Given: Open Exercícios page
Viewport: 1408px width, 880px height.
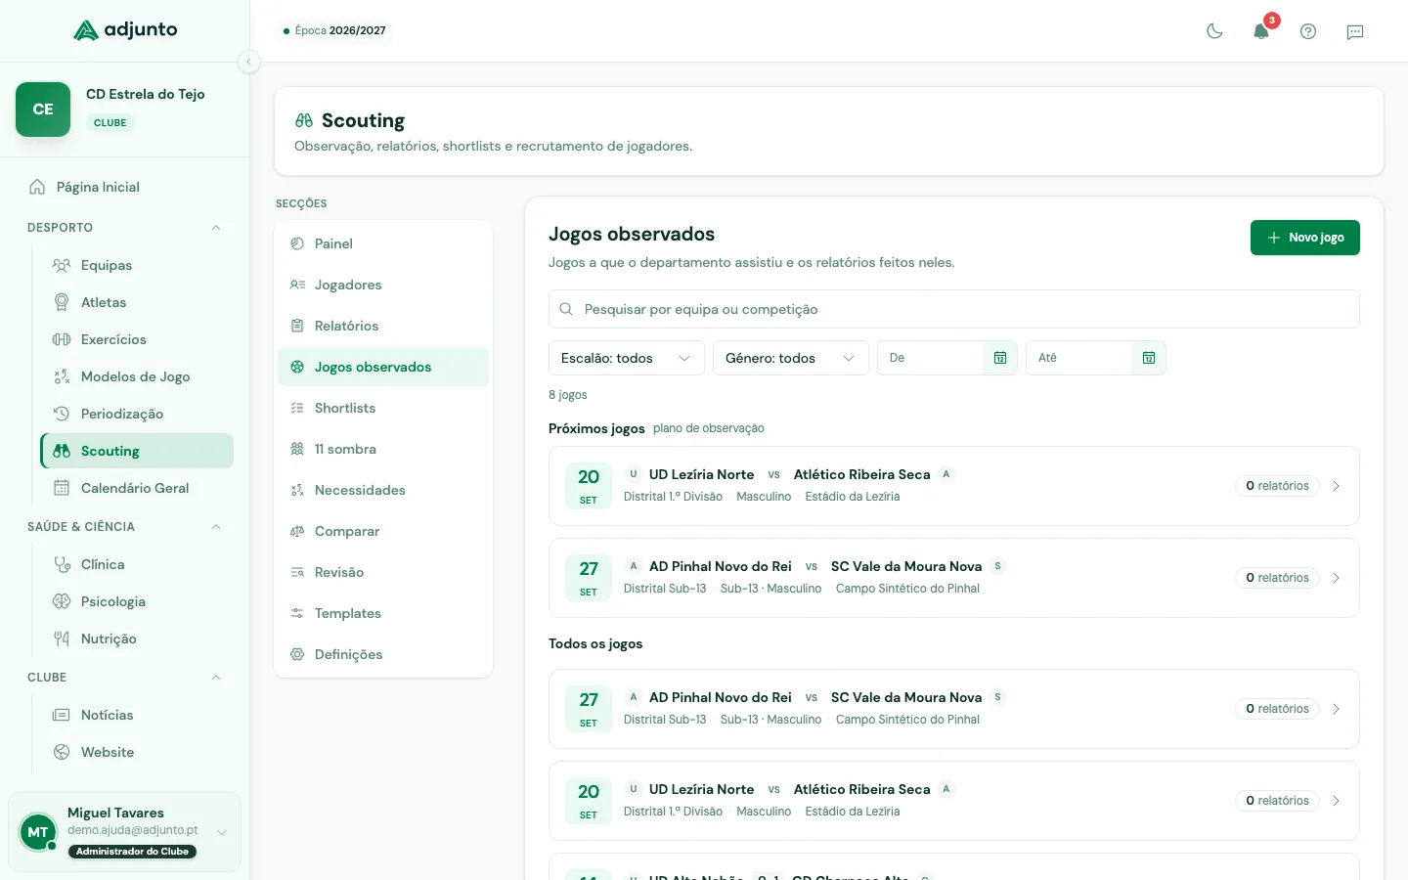Looking at the screenshot, I should tap(137, 339).
